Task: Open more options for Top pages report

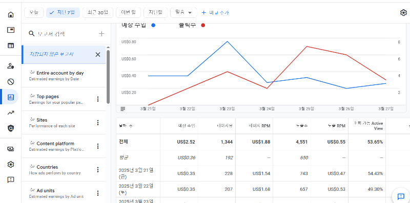Action: [98, 99]
